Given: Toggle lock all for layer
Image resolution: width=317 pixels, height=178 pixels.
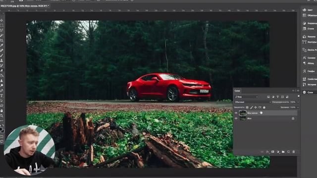Looking at the screenshot, I should click(264, 107).
